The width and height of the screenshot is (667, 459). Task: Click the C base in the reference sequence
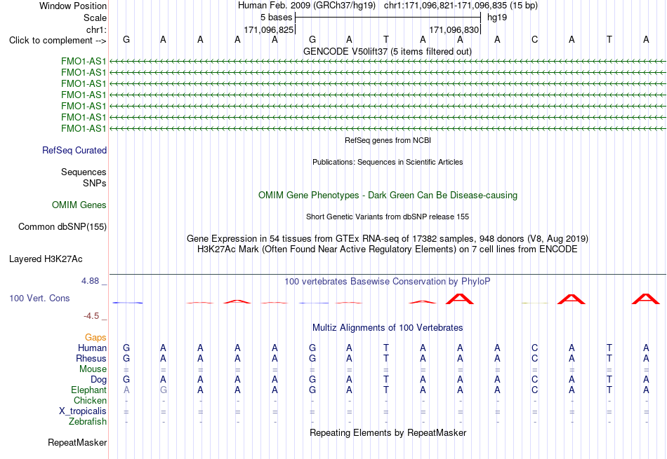point(535,39)
